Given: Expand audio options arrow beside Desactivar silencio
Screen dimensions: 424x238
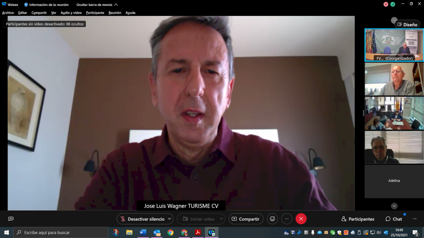Looking at the screenshot, I should (x=170, y=219).
